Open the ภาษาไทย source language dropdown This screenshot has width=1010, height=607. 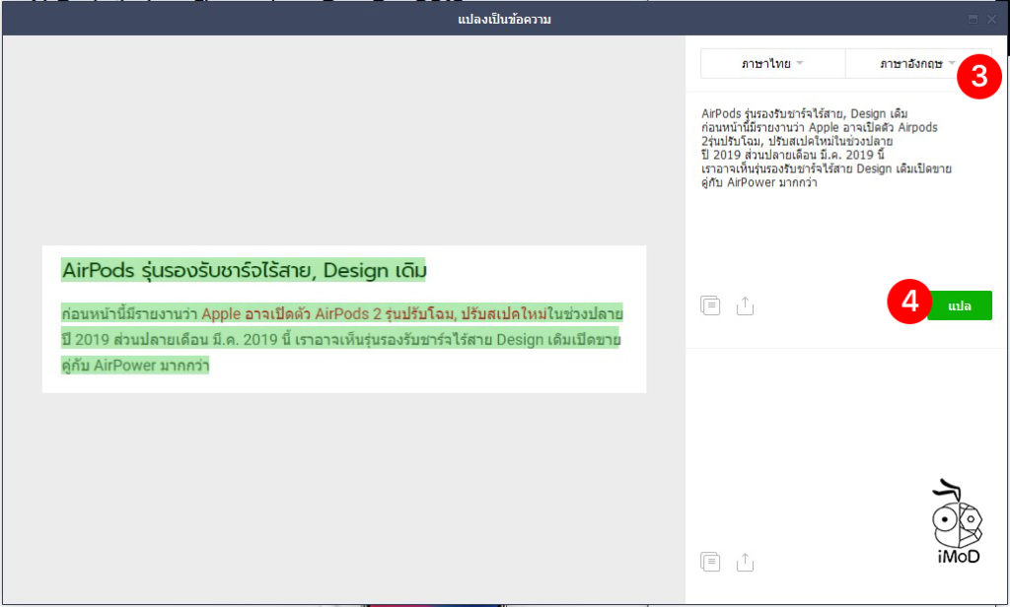tap(773, 63)
